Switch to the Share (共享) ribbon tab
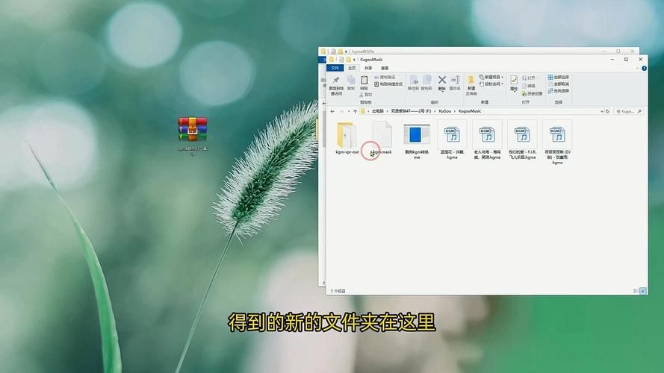 (368, 68)
